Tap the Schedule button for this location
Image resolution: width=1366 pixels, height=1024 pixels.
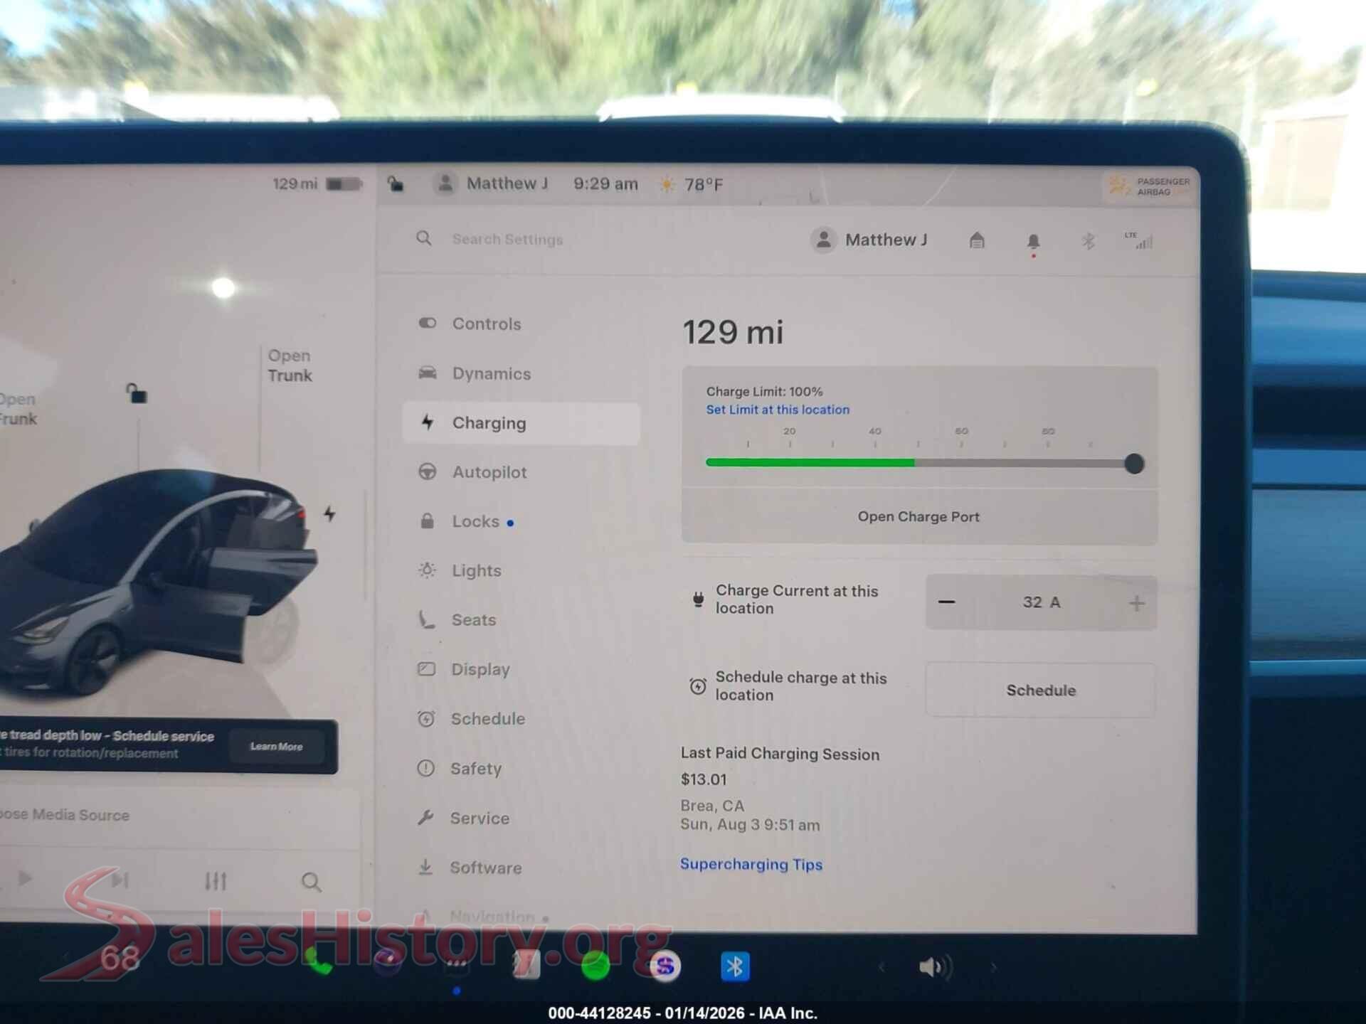click(x=1041, y=690)
